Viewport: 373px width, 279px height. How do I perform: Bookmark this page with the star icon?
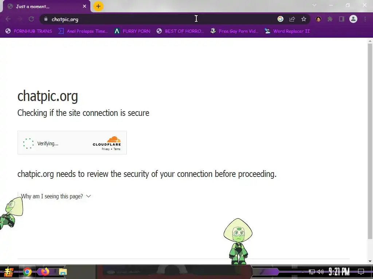click(304, 19)
